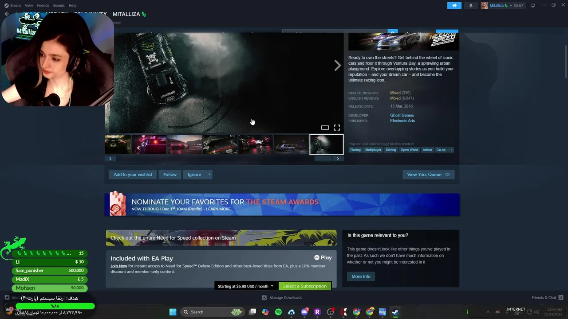Image resolution: width=568 pixels, height=319 pixels.
Task: Open the Help menu
Action: 72,5
